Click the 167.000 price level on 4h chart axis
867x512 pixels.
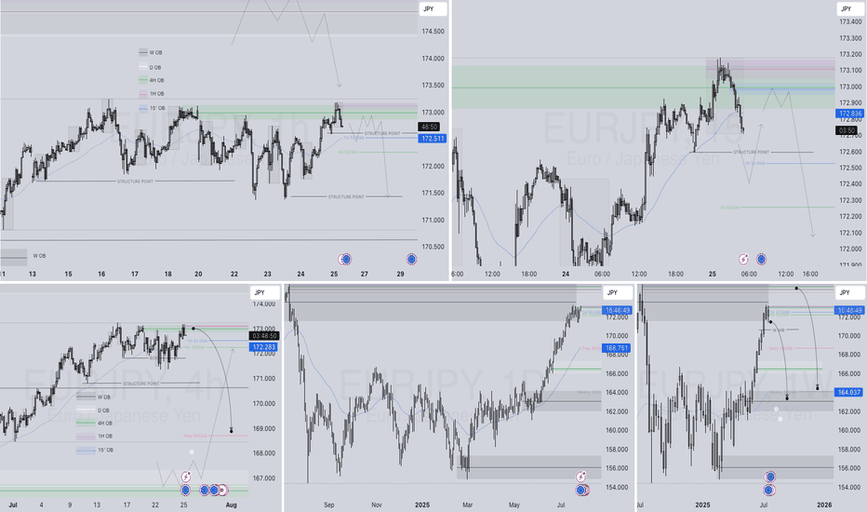pos(264,478)
